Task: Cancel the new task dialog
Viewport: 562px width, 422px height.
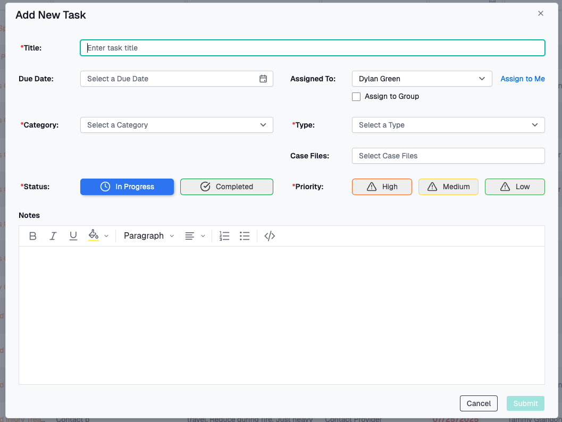Action: pyautogui.click(x=478, y=403)
